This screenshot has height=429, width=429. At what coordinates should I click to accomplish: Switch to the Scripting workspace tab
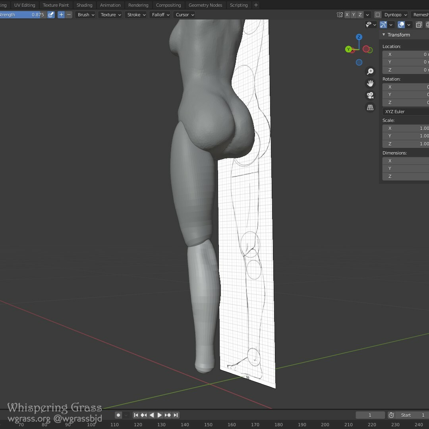pyautogui.click(x=239, y=5)
